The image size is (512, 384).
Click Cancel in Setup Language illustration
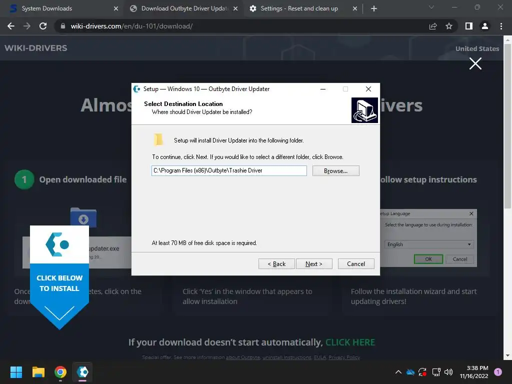[x=460, y=259]
